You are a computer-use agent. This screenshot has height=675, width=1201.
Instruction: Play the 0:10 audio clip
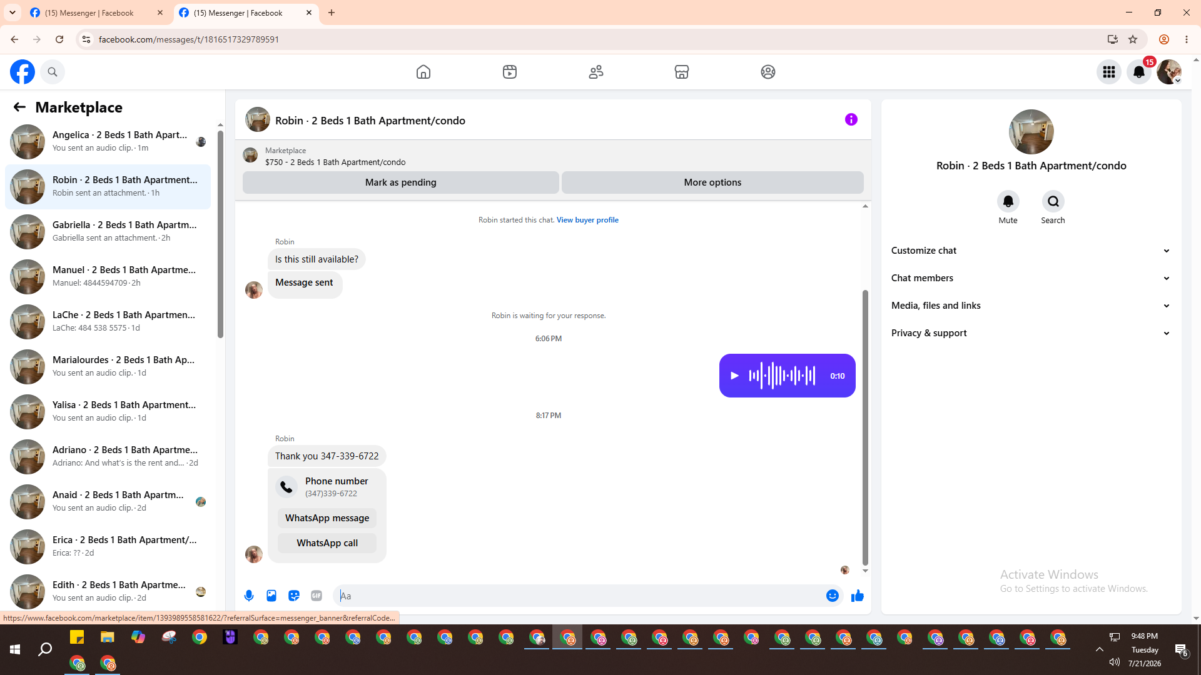[x=735, y=376]
